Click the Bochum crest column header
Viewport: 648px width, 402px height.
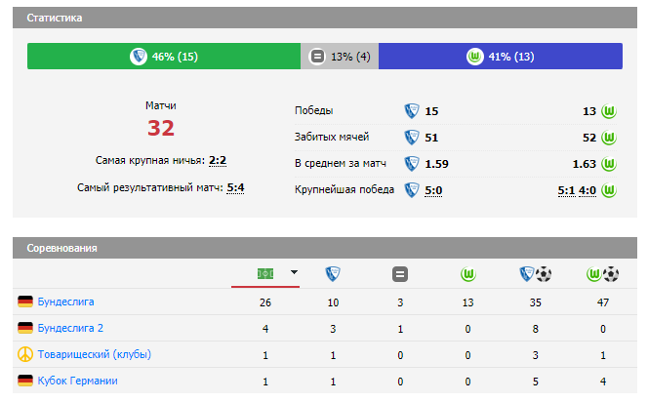(x=333, y=274)
